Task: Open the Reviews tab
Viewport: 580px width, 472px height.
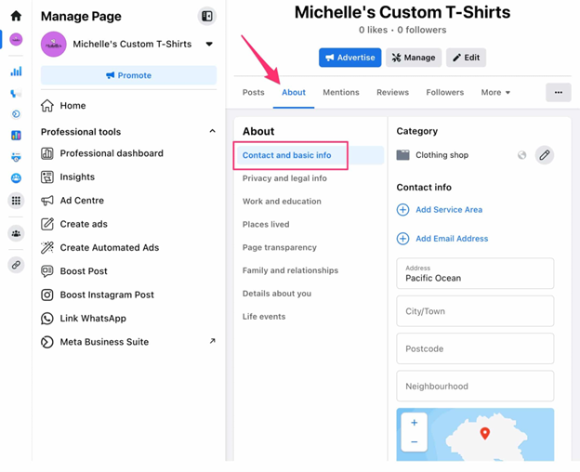Action: 392,92
